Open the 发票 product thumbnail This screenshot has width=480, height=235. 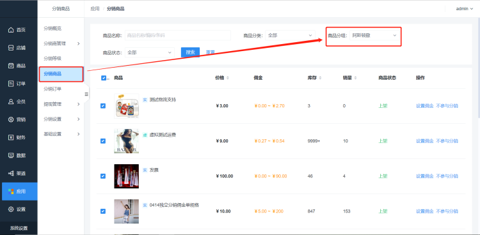coord(127,176)
